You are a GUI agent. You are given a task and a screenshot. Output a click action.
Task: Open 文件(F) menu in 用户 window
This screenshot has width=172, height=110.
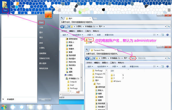pos(64,31)
